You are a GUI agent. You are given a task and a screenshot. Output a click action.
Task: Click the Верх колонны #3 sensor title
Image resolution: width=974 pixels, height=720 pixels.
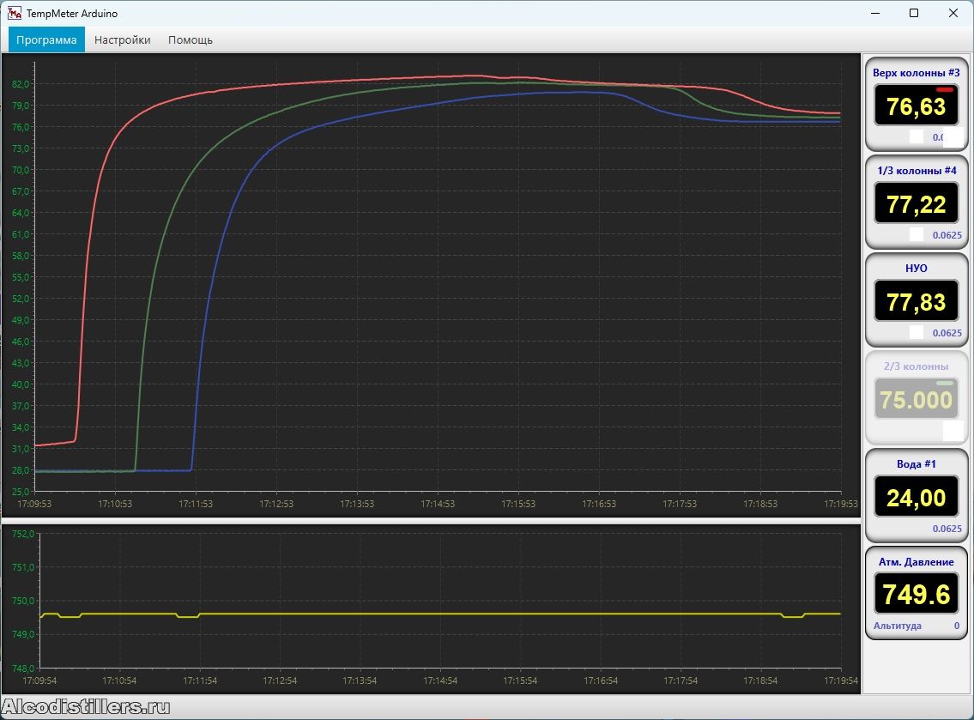tap(917, 73)
